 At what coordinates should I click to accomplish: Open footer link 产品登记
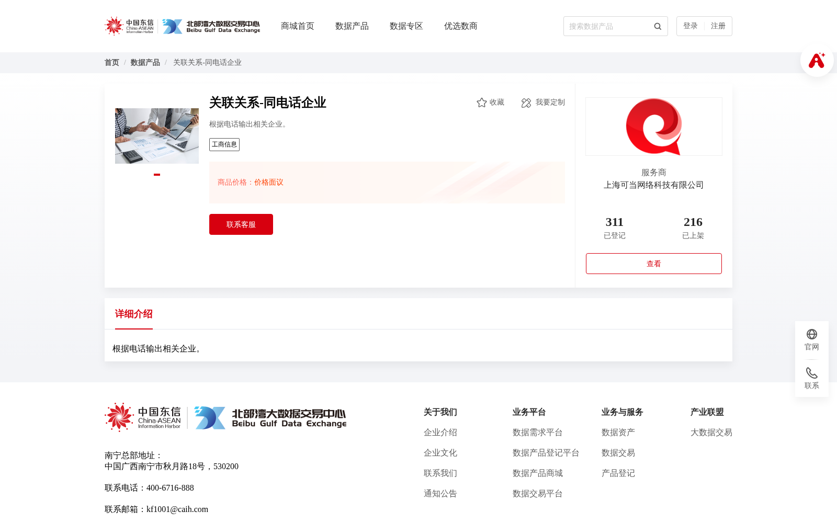(618, 473)
